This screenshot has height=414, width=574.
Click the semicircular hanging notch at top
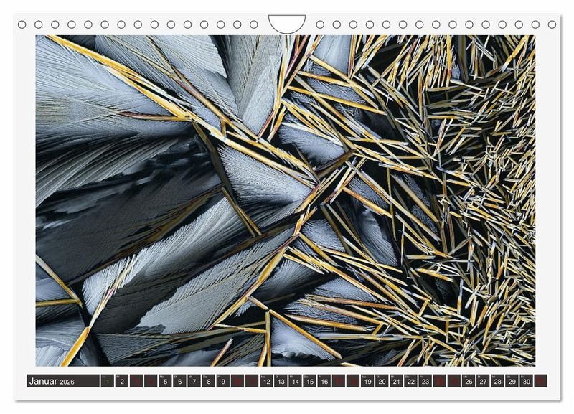[287, 23]
